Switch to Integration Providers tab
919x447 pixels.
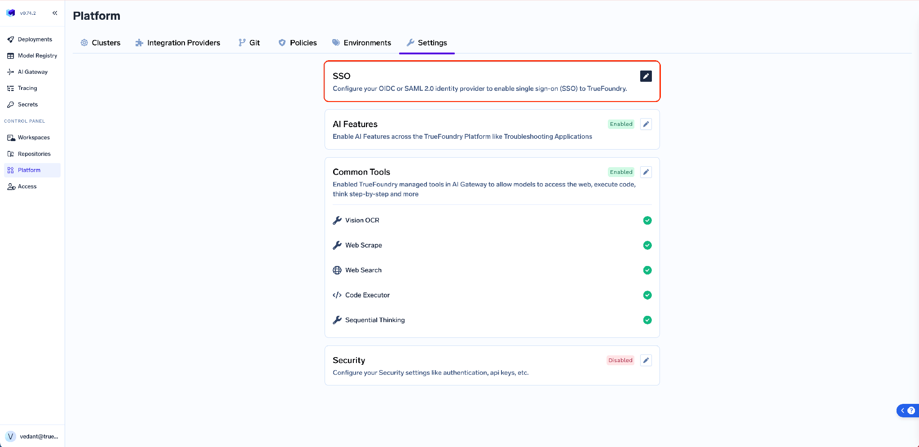pos(178,43)
